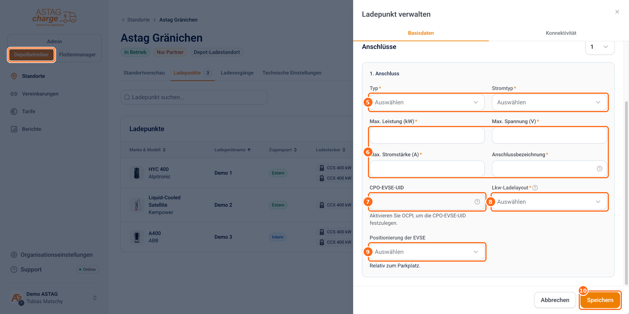Screen dimensions: 629x314
Task: Open the Typ dropdown
Action: [427, 102]
